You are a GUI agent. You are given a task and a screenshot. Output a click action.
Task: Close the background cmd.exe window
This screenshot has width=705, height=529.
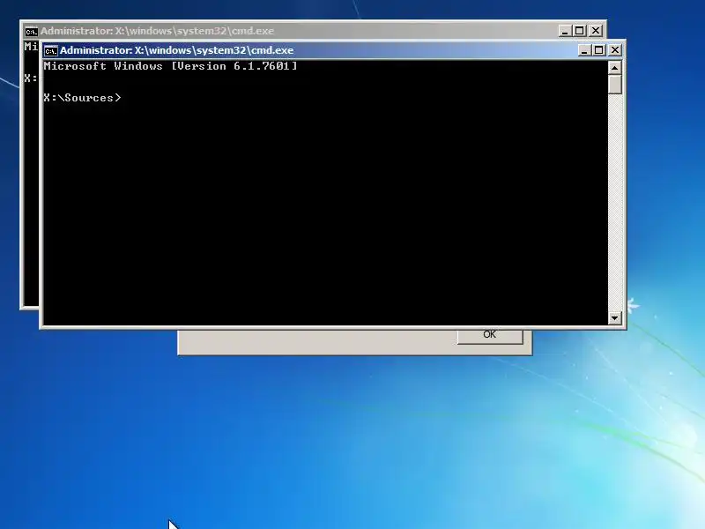596,31
